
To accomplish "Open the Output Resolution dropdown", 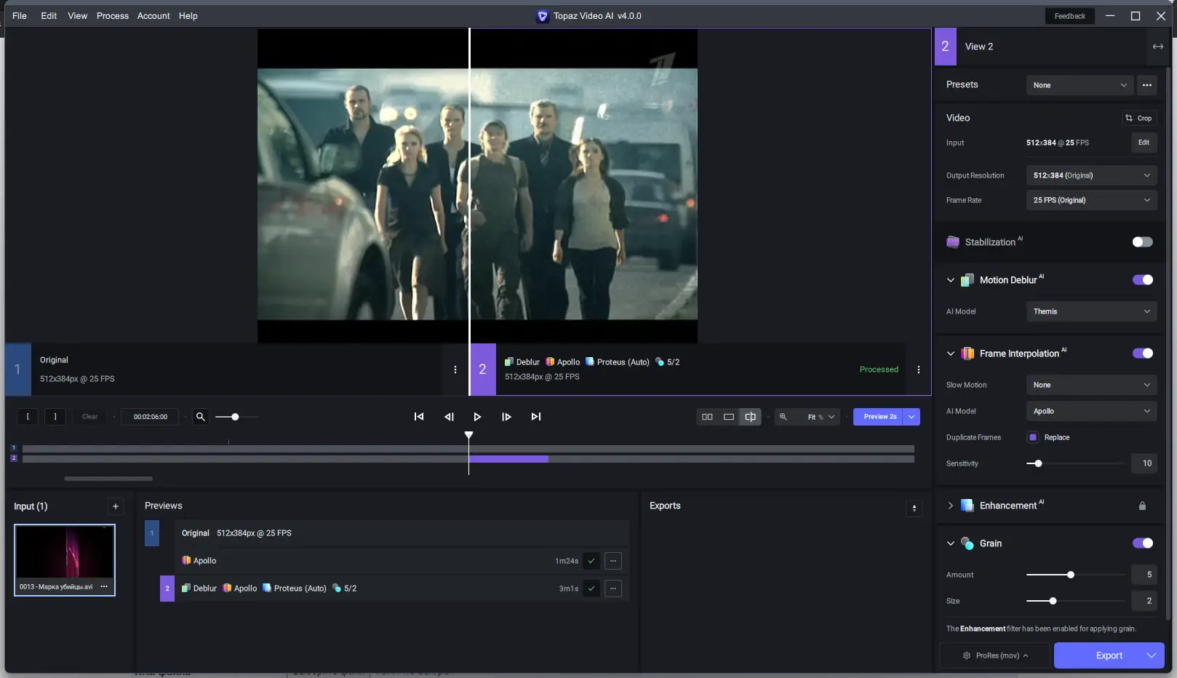I will coord(1091,175).
